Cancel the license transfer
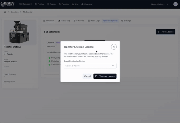This screenshot has width=180, height=123. (x=87, y=76)
